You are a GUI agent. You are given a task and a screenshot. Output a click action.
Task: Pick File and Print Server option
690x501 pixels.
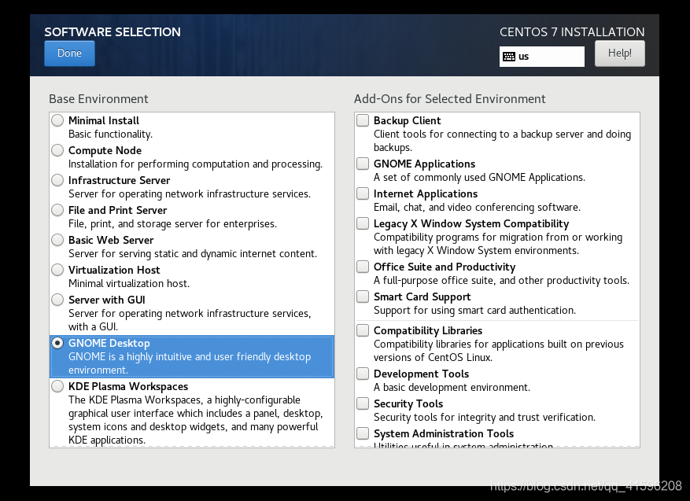point(57,210)
